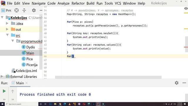Expand the .idea folder
The height and width of the screenshot is (106, 188).
[7, 23]
